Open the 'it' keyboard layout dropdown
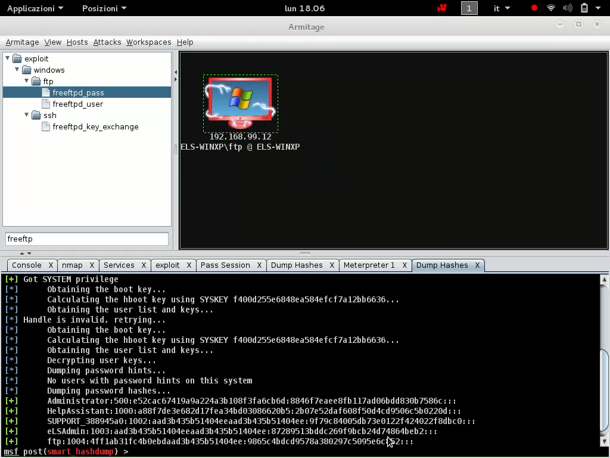This screenshot has width=610, height=458. 502,8
